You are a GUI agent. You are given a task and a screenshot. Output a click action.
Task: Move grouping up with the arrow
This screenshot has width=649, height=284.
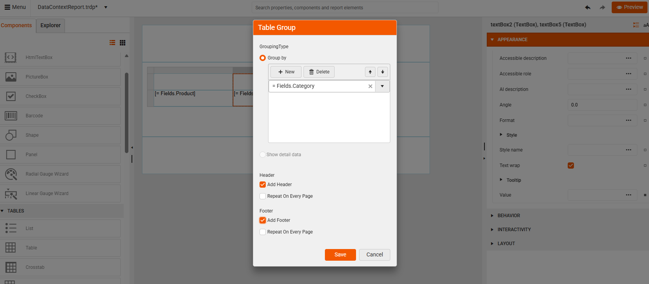click(370, 72)
